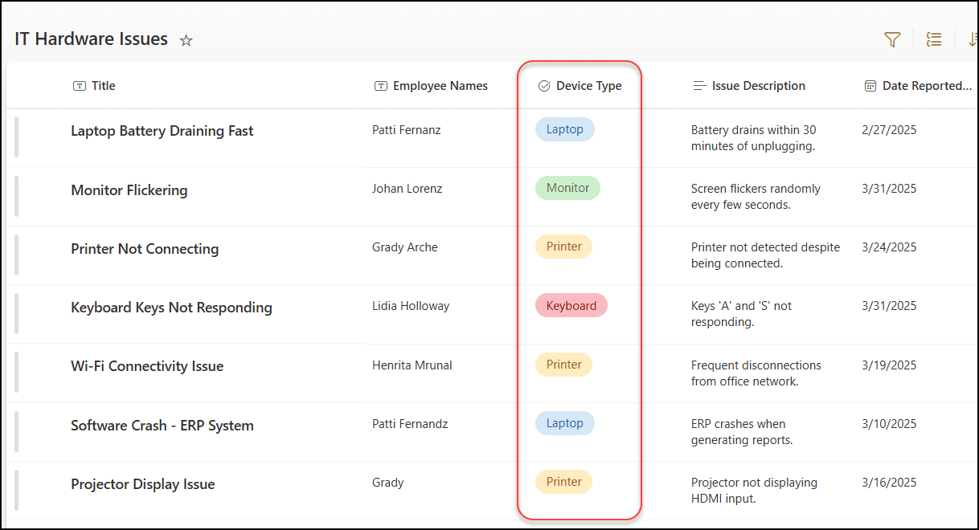Click 'Battery drains within 30 minutes' description
The height and width of the screenshot is (530, 979).
[x=754, y=138]
